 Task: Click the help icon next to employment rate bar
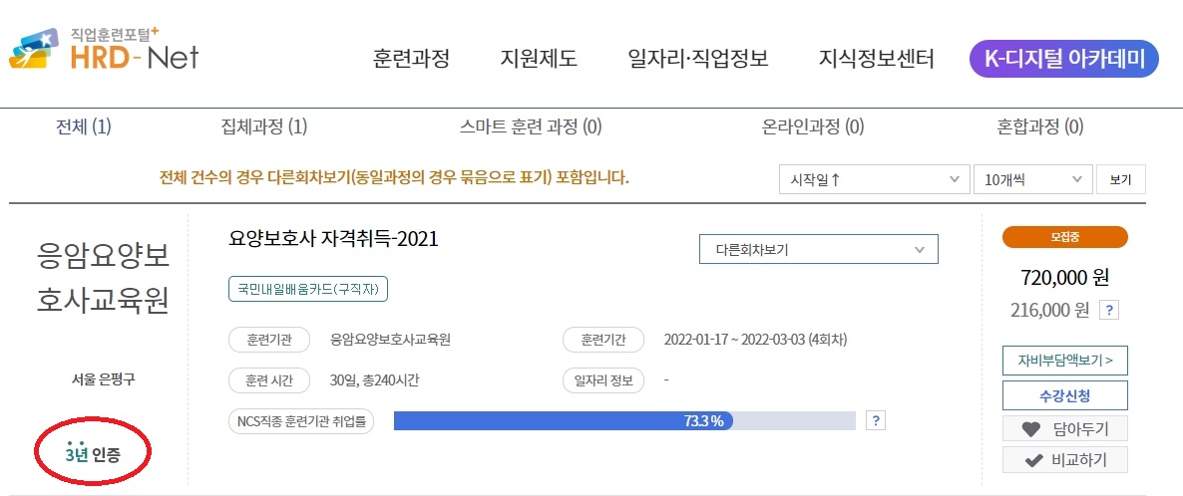pyautogui.click(x=875, y=420)
